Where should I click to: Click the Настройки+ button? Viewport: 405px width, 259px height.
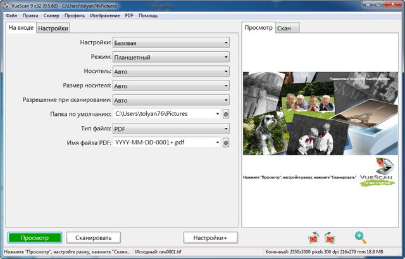click(211, 238)
